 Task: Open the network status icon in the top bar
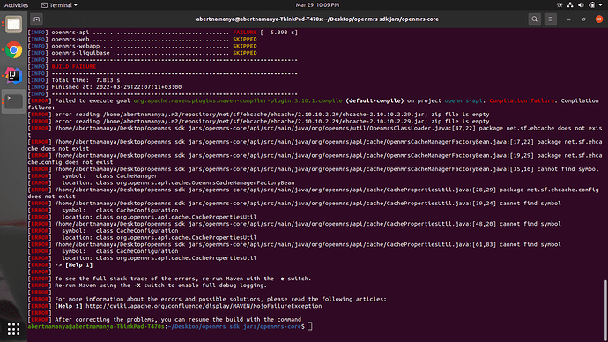(x=570, y=5)
